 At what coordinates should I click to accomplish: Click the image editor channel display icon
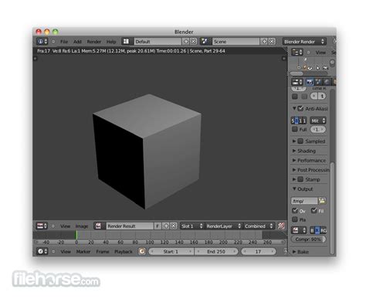281,226
